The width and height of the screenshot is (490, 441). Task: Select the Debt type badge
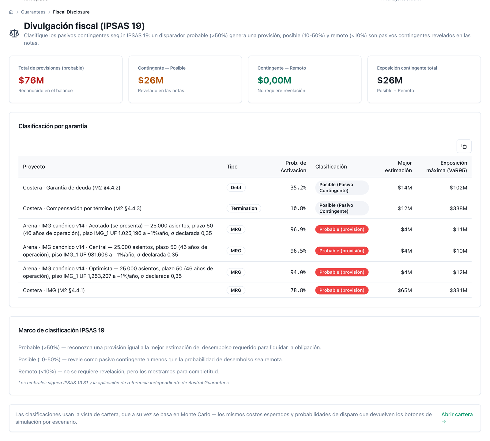(236, 188)
